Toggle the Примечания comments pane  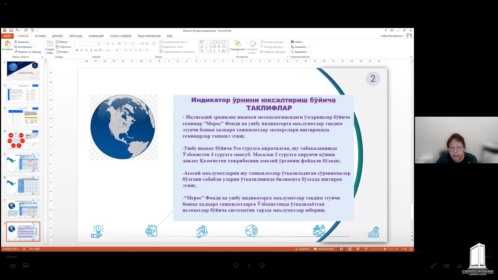tap(324, 249)
